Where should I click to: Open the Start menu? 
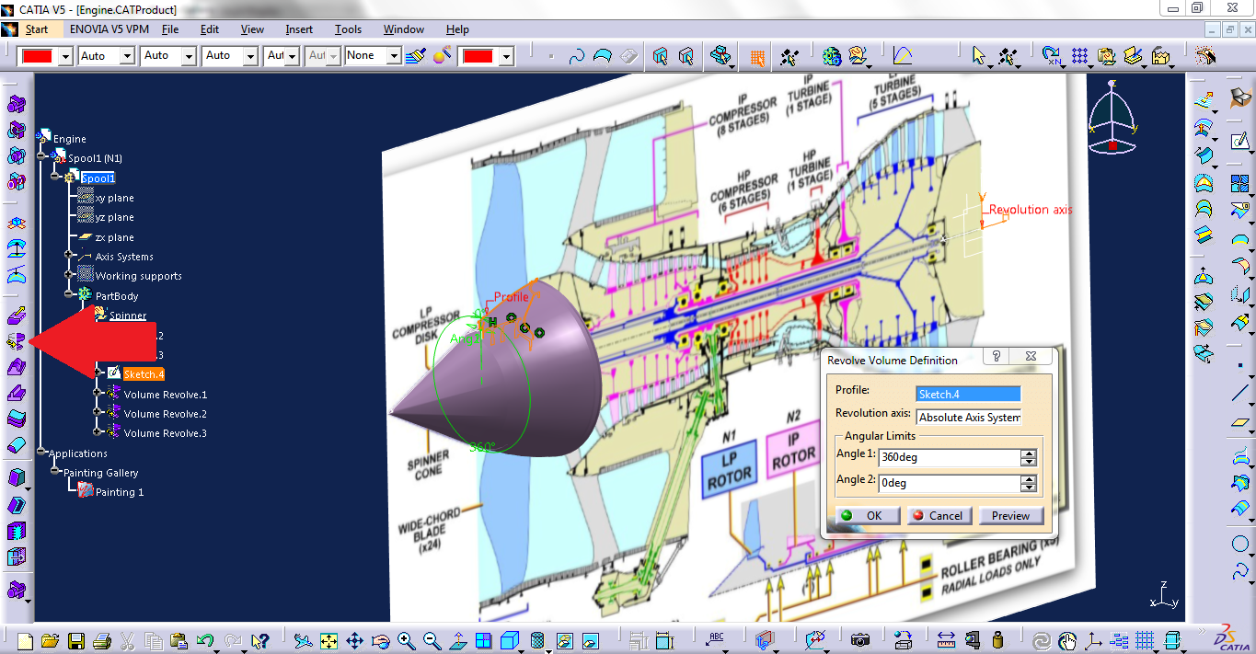point(36,29)
